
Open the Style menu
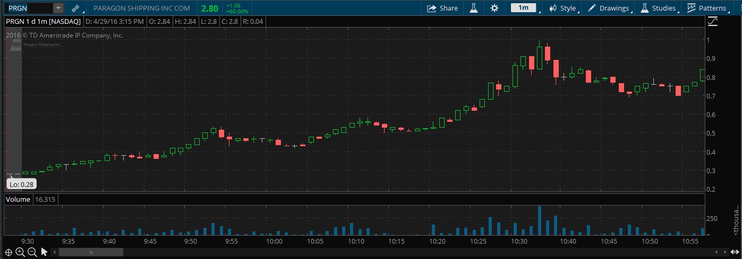tap(562, 8)
